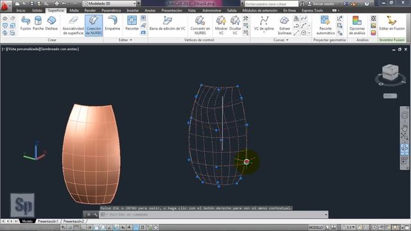411x231 pixels.
Task: Select the Desfase surface tool
Action: [51, 23]
